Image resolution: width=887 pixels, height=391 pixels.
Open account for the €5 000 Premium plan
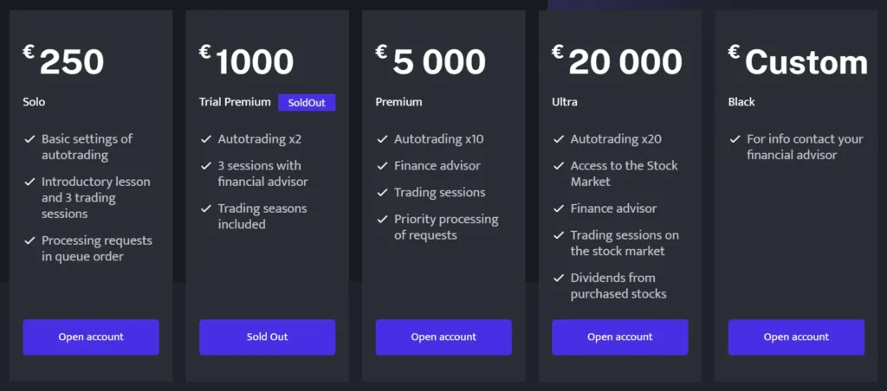pyautogui.click(x=443, y=337)
